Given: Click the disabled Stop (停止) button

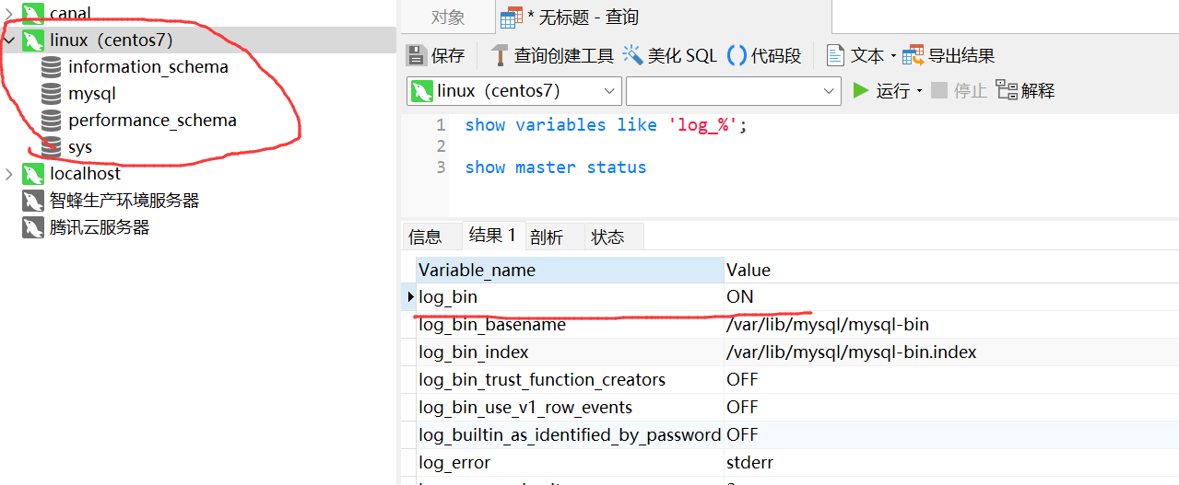Looking at the screenshot, I should [959, 90].
